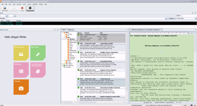The width and height of the screenshot is (197, 106).
Task: Expand the Active Searches tree node
Action: (x=62, y=65)
